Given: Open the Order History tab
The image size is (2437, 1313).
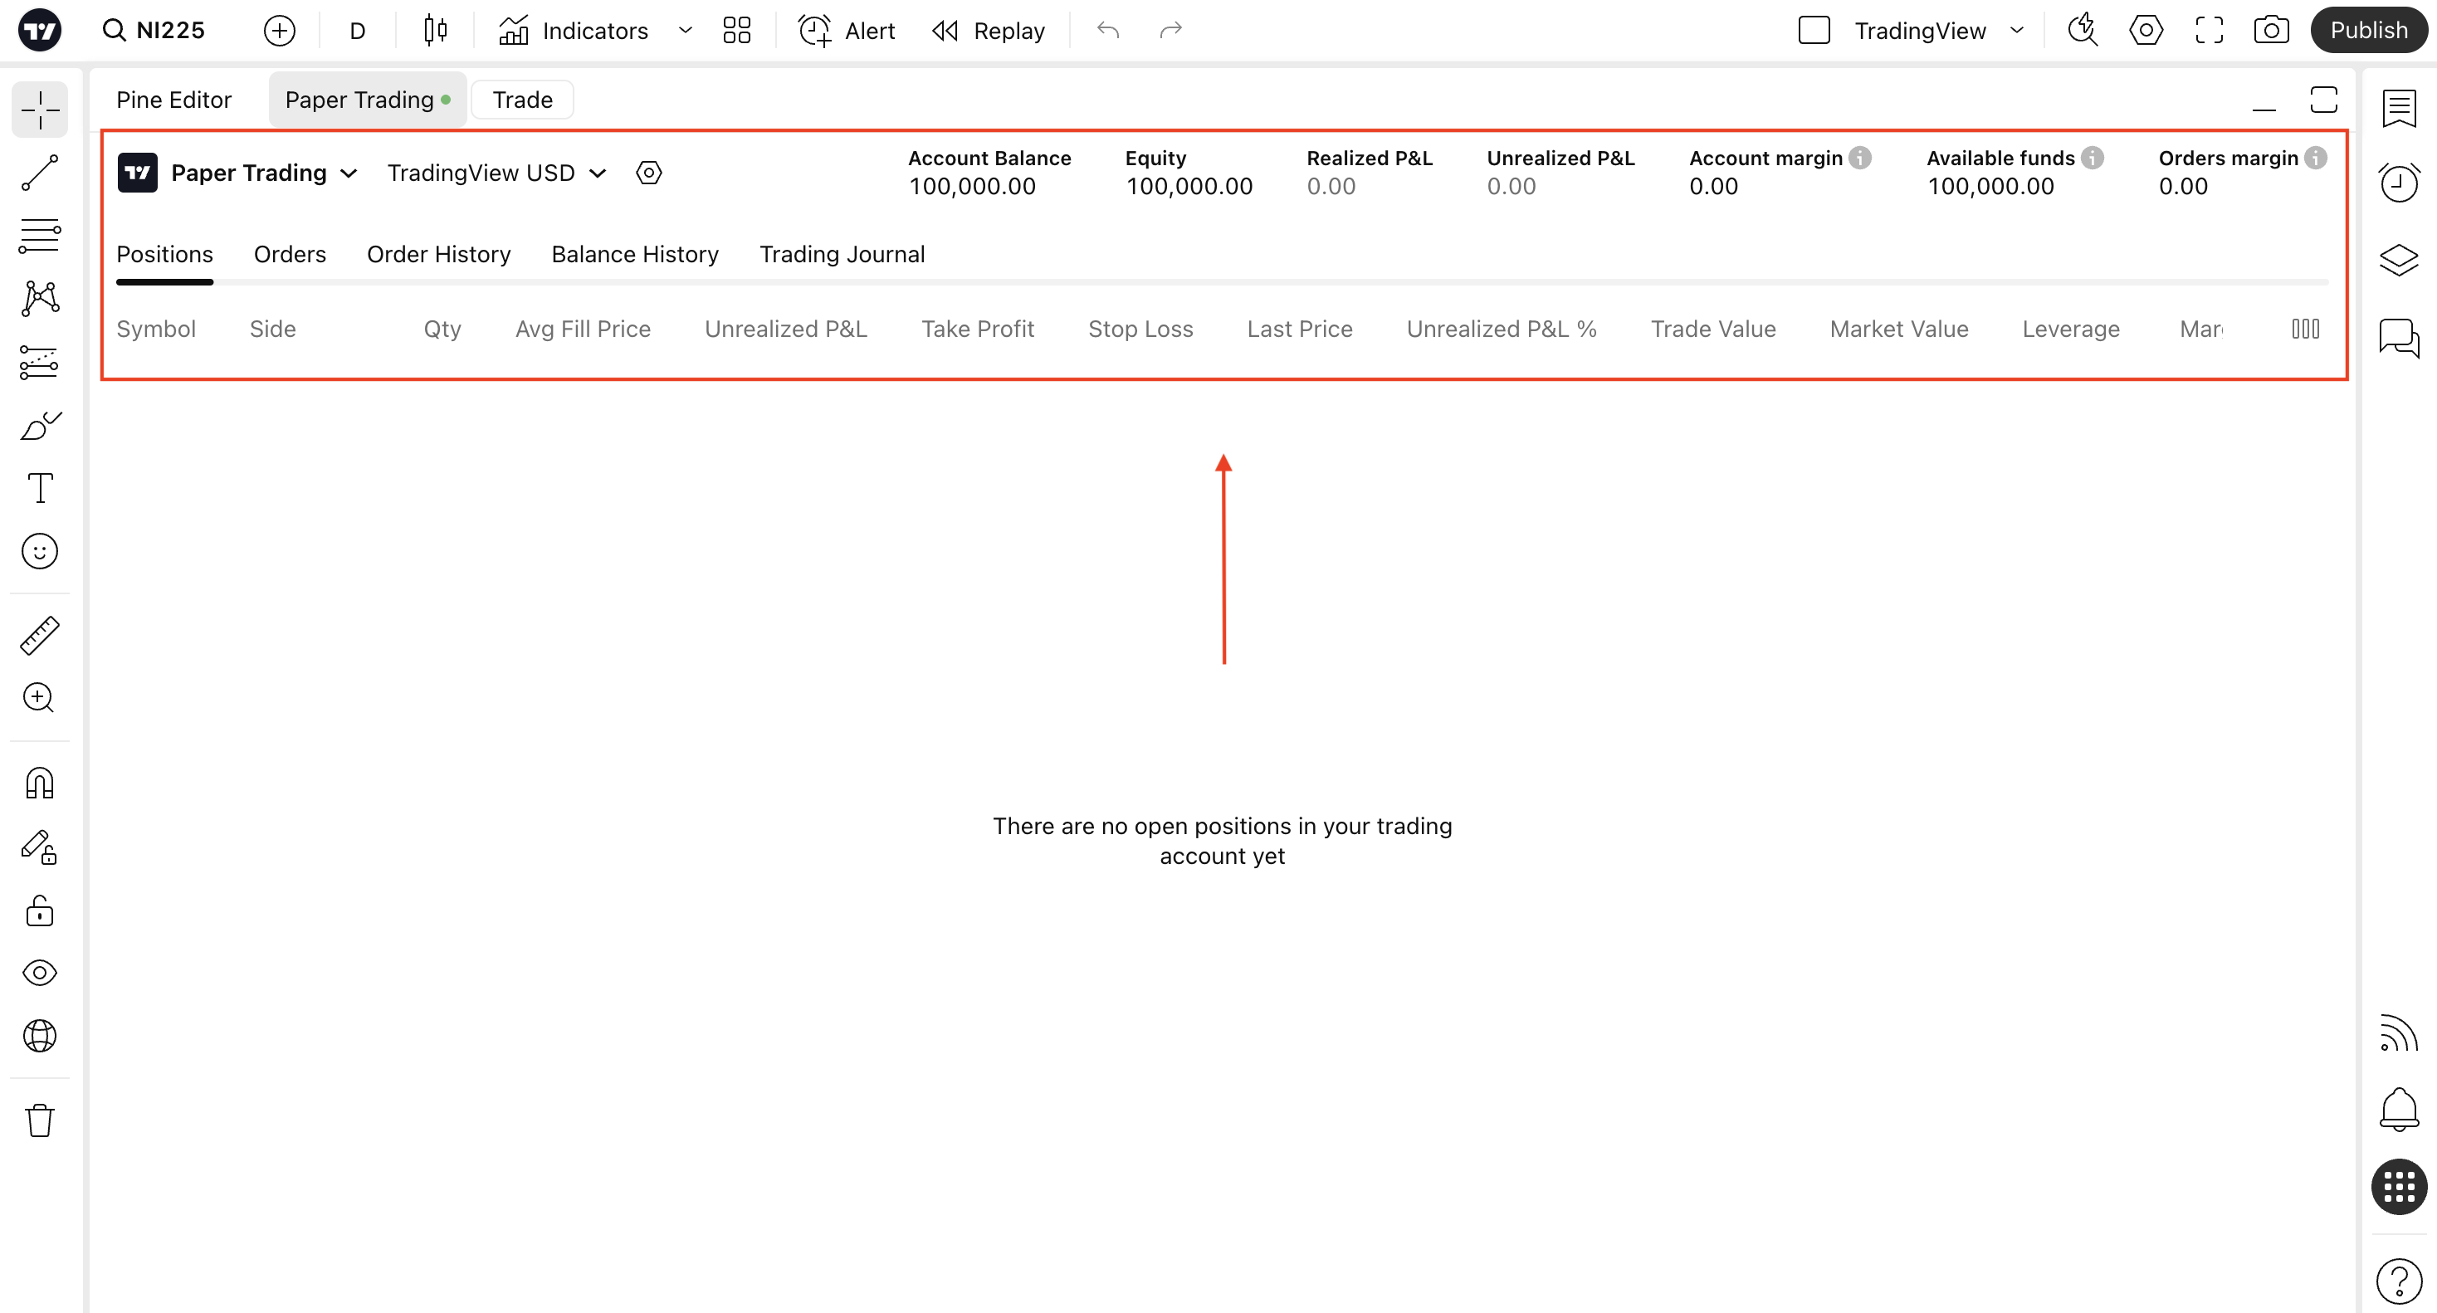Looking at the screenshot, I should pyautogui.click(x=439, y=253).
